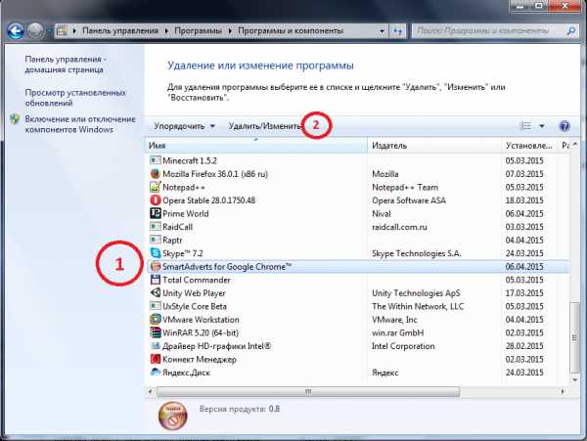The image size is (587, 441).
Task: Click the scroll-right arrow of horizontal scrollbar
Action: pyautogui.click(x=562, y=392)
